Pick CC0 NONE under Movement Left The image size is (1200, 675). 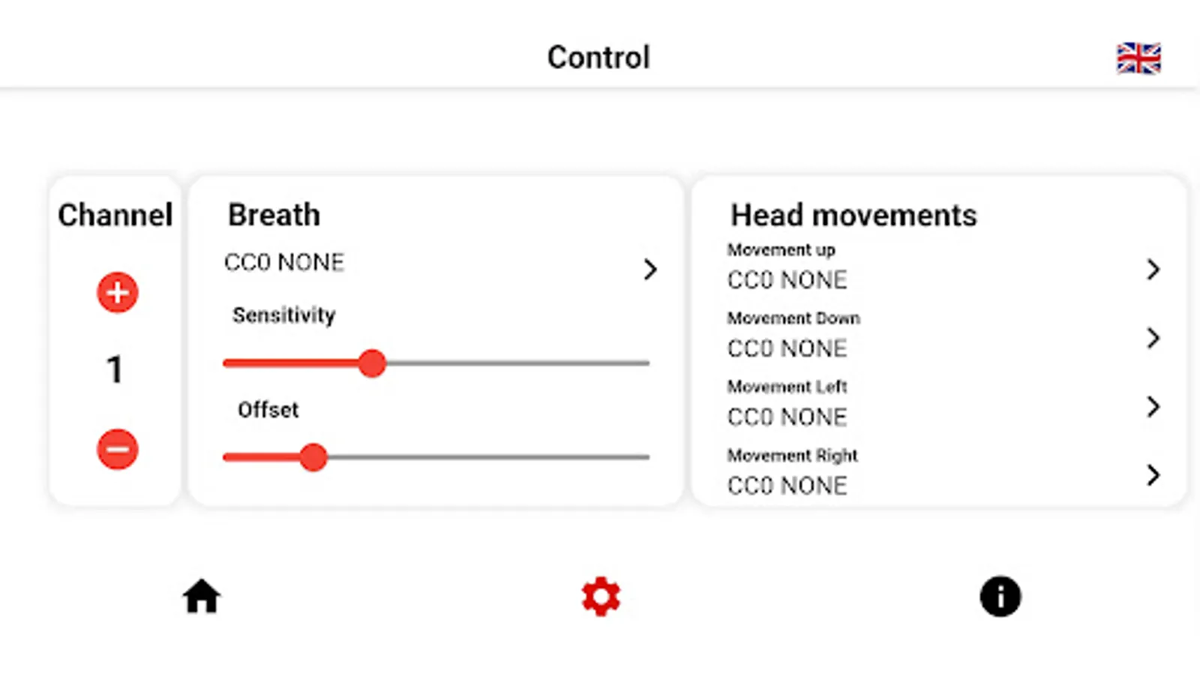click(x=787, y=417)
